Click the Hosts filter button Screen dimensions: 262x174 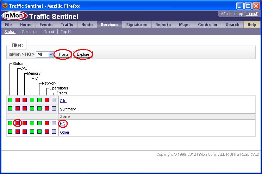pyautogui.click(x=64, y=54)
